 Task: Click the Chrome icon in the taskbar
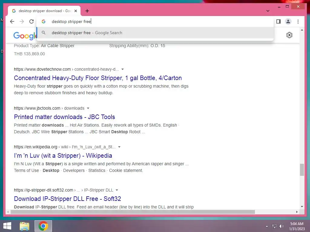coord(43,226)
